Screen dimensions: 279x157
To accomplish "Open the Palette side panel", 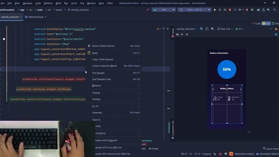I will pos(173,33).
